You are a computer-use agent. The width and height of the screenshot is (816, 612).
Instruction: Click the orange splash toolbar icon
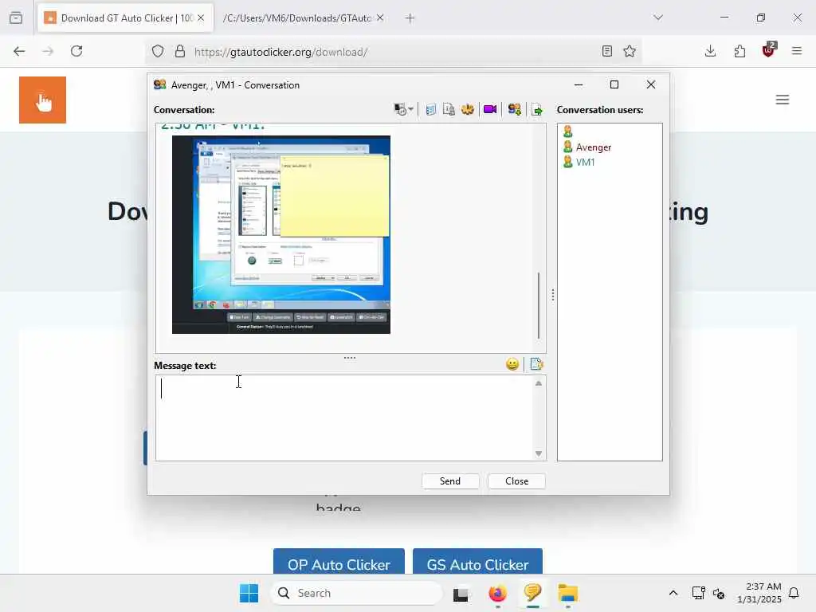[x=467, y=110]
